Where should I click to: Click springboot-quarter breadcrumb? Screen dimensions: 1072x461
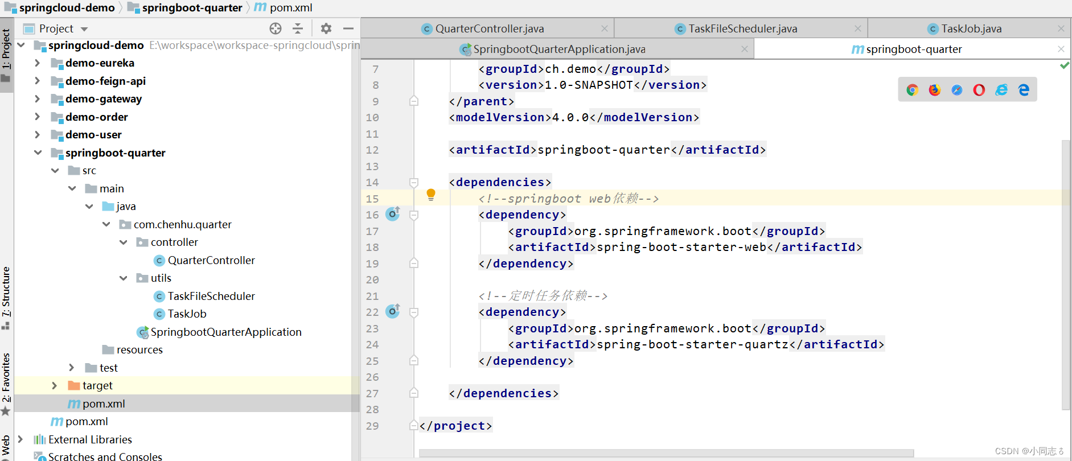pos(185,7)
